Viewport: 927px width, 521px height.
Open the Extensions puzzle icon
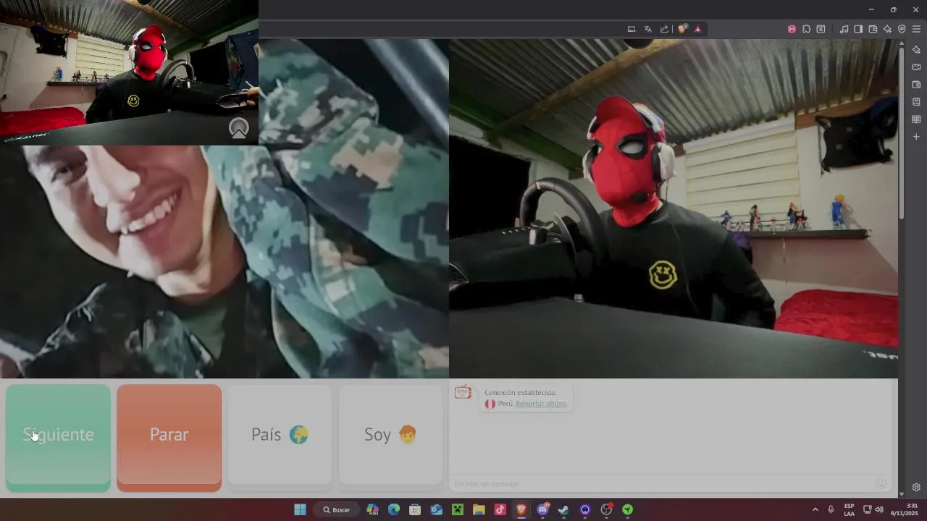pos(806,29)
